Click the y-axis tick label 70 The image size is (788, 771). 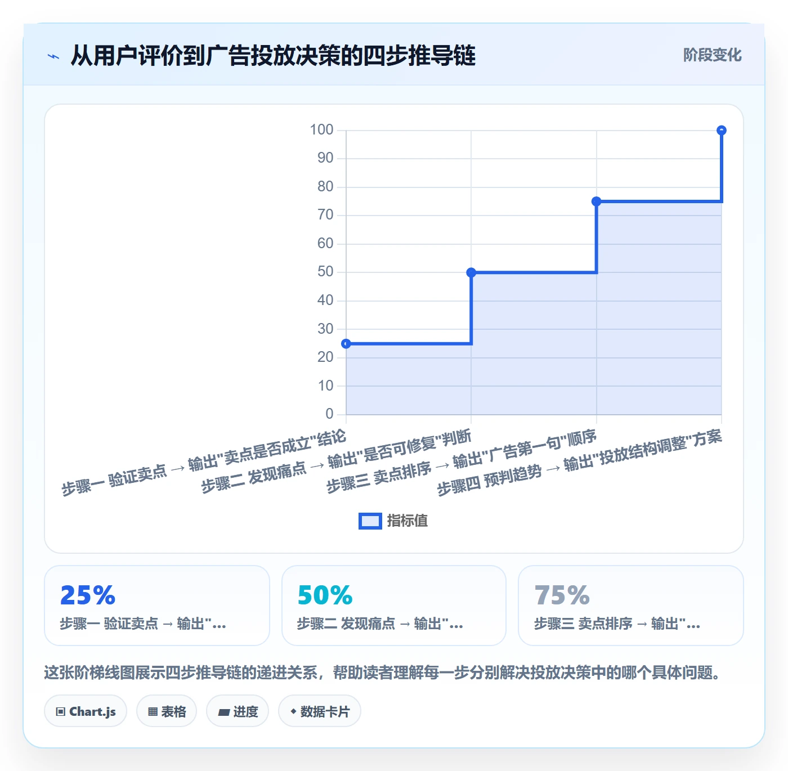coord(325,215)
